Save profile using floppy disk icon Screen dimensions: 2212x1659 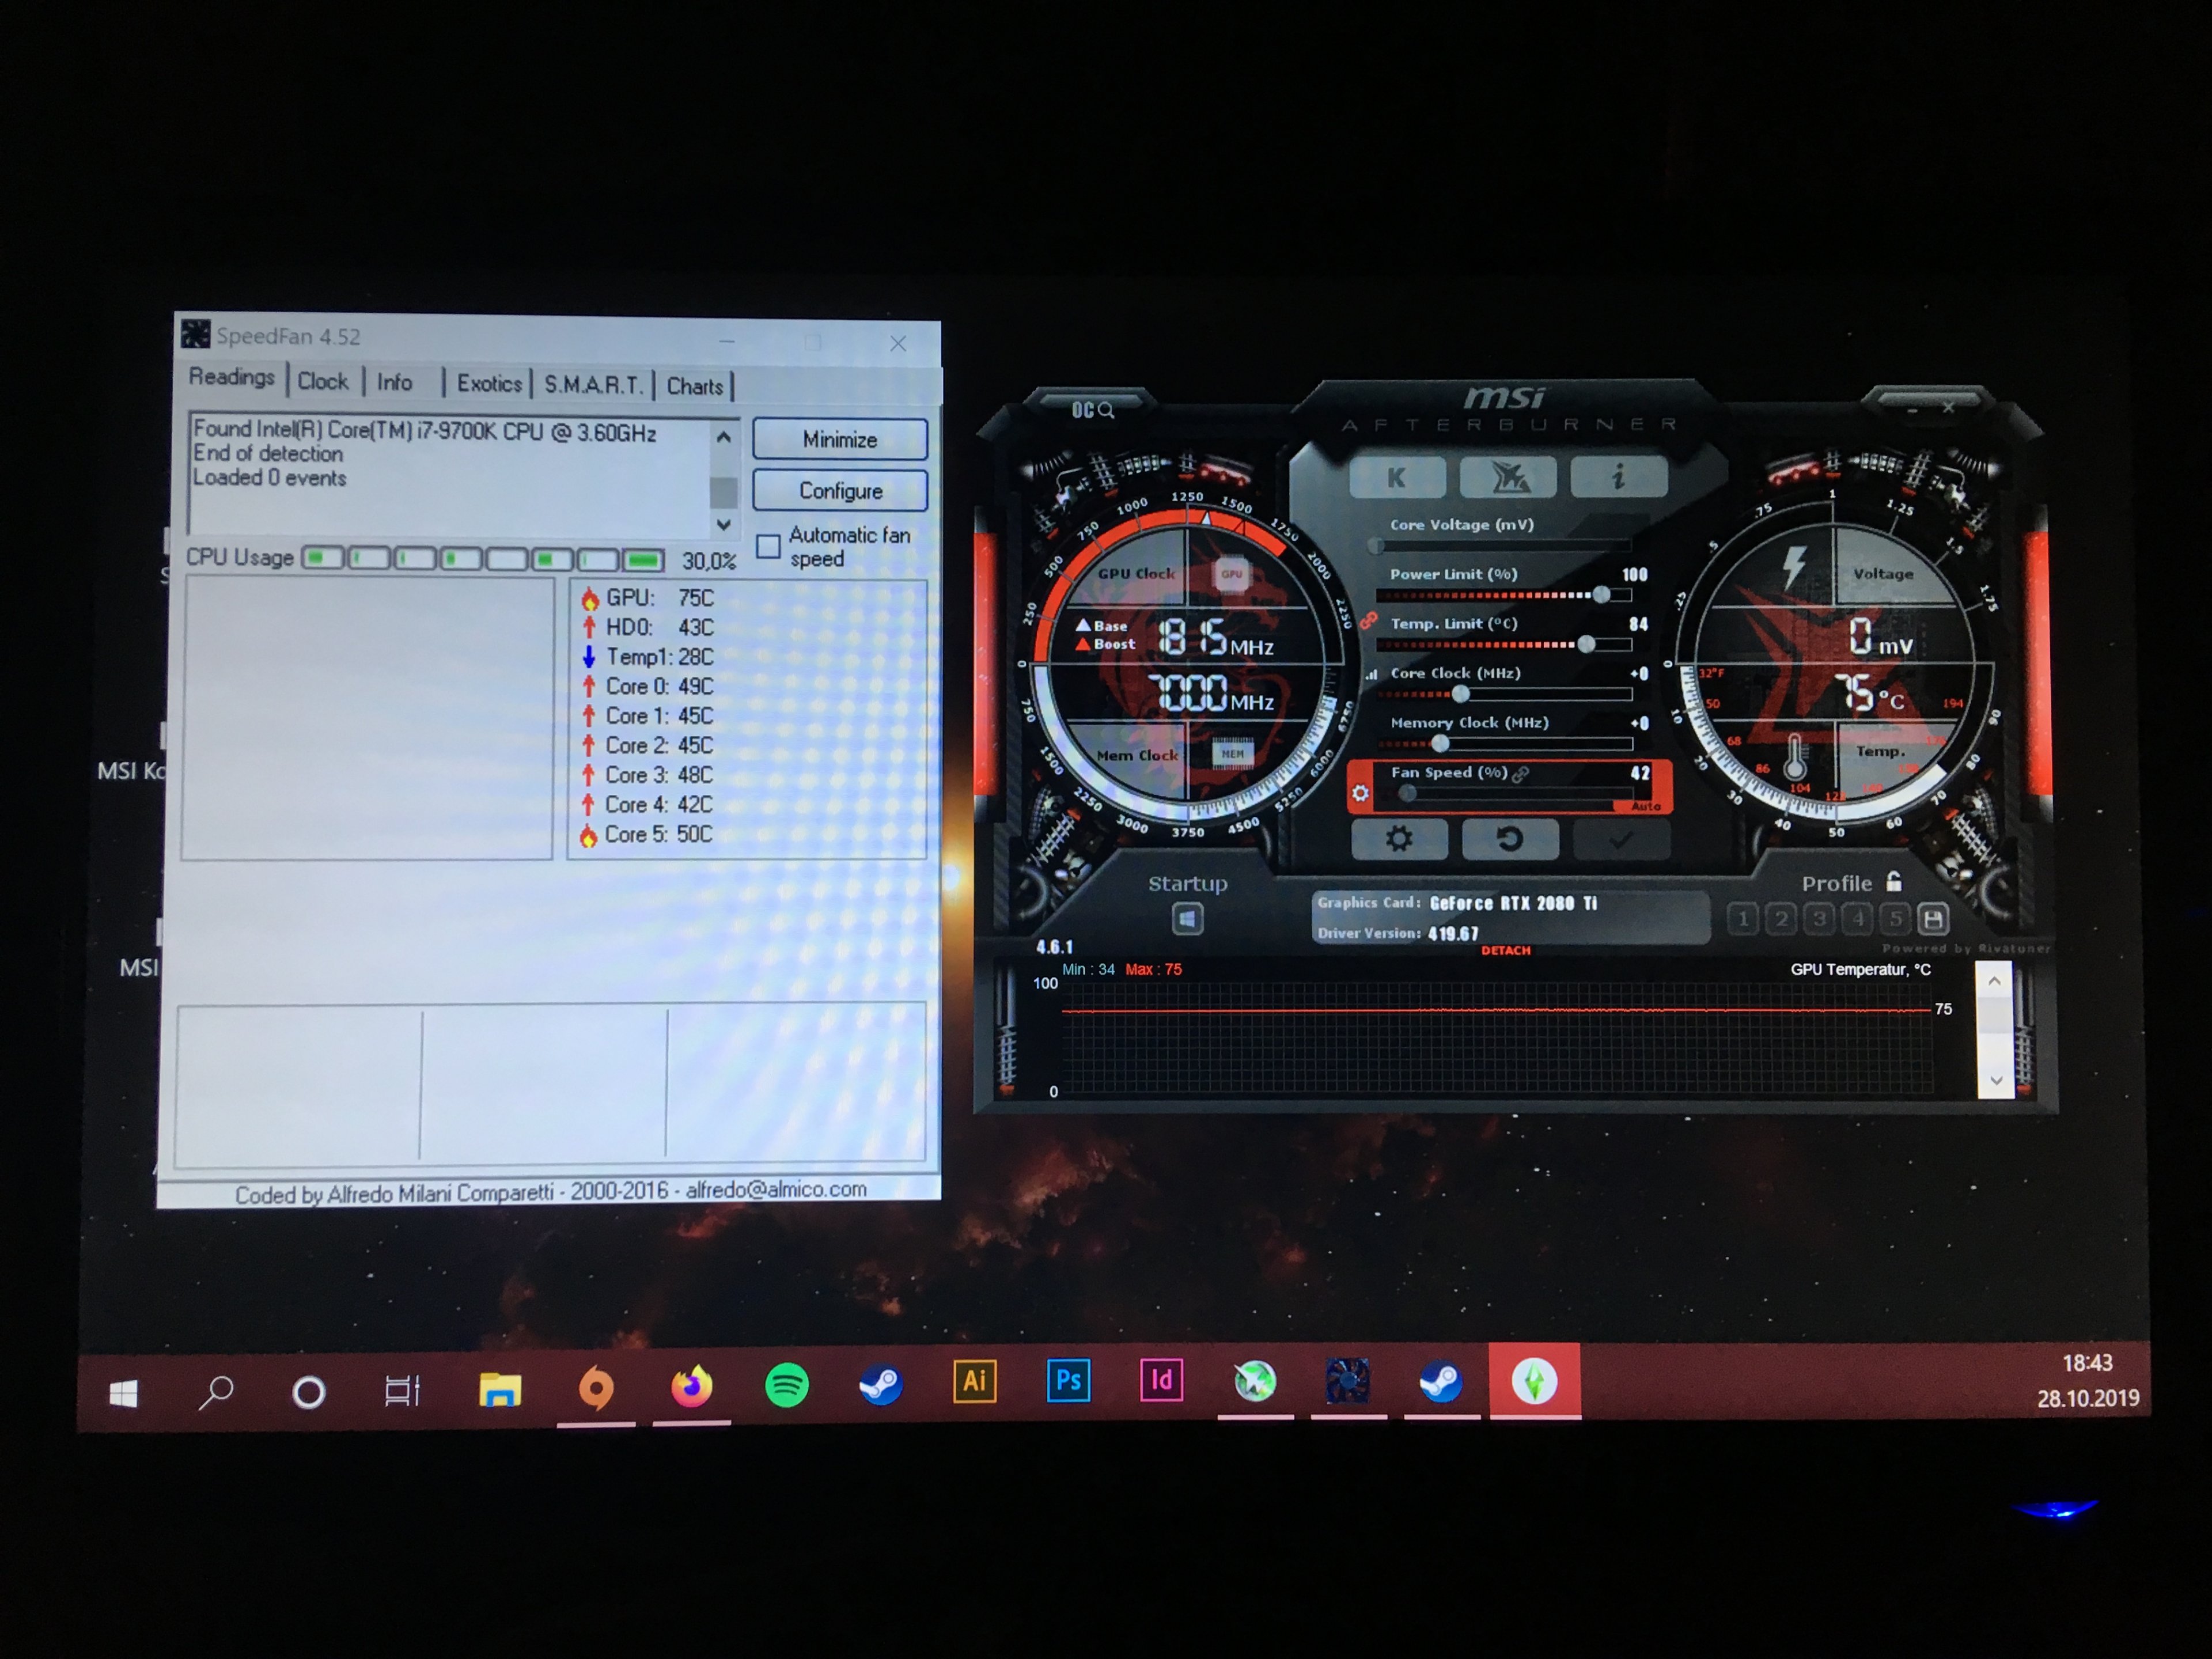point(1933,918)
